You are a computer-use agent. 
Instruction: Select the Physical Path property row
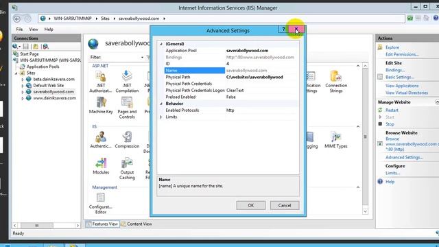click(x=231, y=77)
